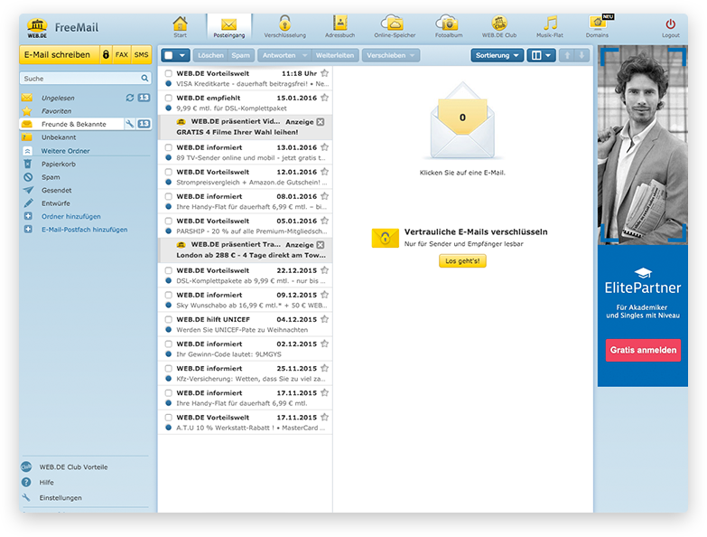Open the Antworten dropdown arrow
707x537 pixels.
[305, 55]
